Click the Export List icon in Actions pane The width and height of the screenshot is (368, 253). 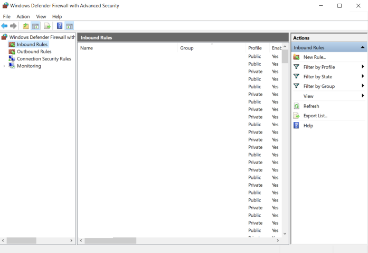[297, 116]
